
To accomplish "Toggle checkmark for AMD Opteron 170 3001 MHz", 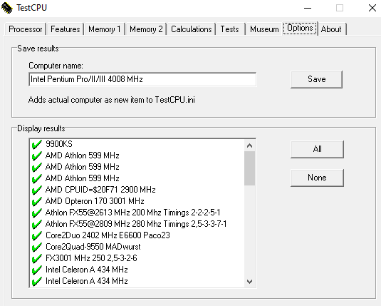I will 37,201.
